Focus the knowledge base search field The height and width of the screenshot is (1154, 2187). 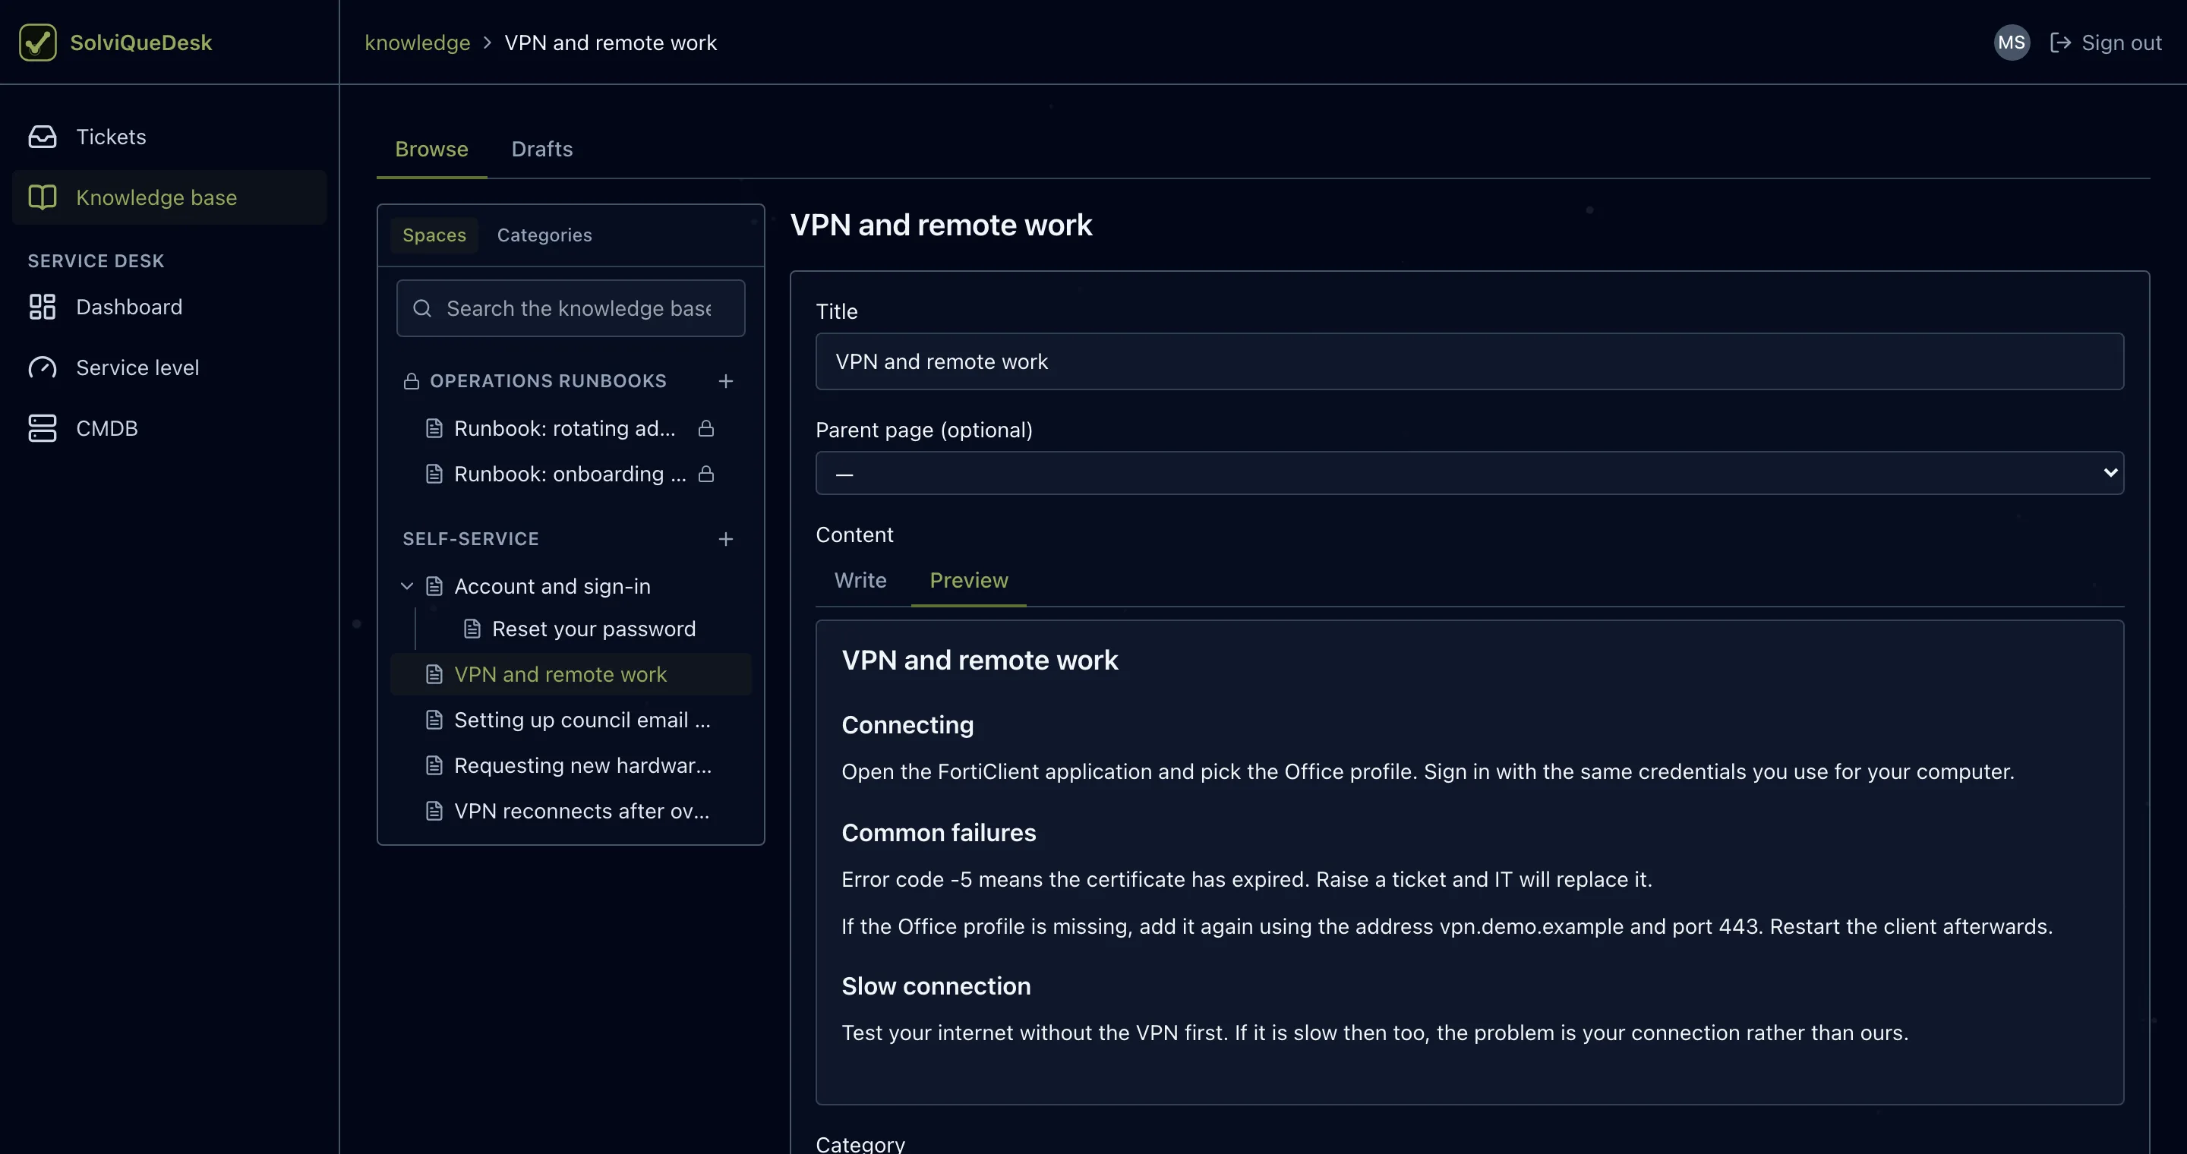[x=570, y=308]
